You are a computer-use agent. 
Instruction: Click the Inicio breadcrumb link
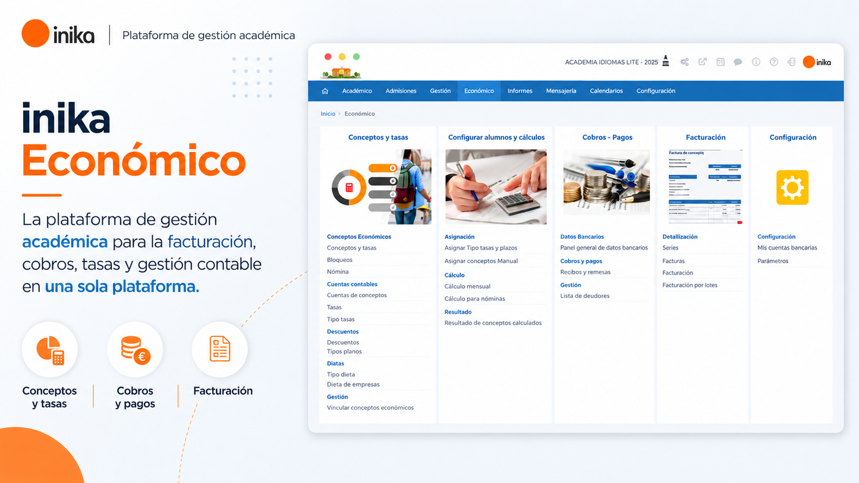click(328, 113)
